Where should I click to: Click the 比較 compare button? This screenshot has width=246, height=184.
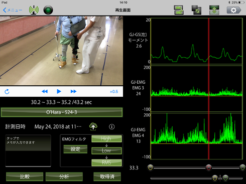click(25, 176)
